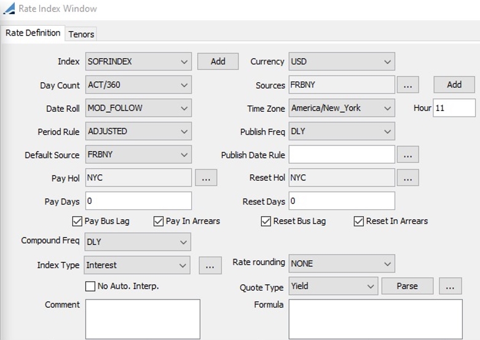This screenshot has width=480, height=340.
Task: Expand the Time Zone America/New_York dropdown
Action: coord(342,108)
